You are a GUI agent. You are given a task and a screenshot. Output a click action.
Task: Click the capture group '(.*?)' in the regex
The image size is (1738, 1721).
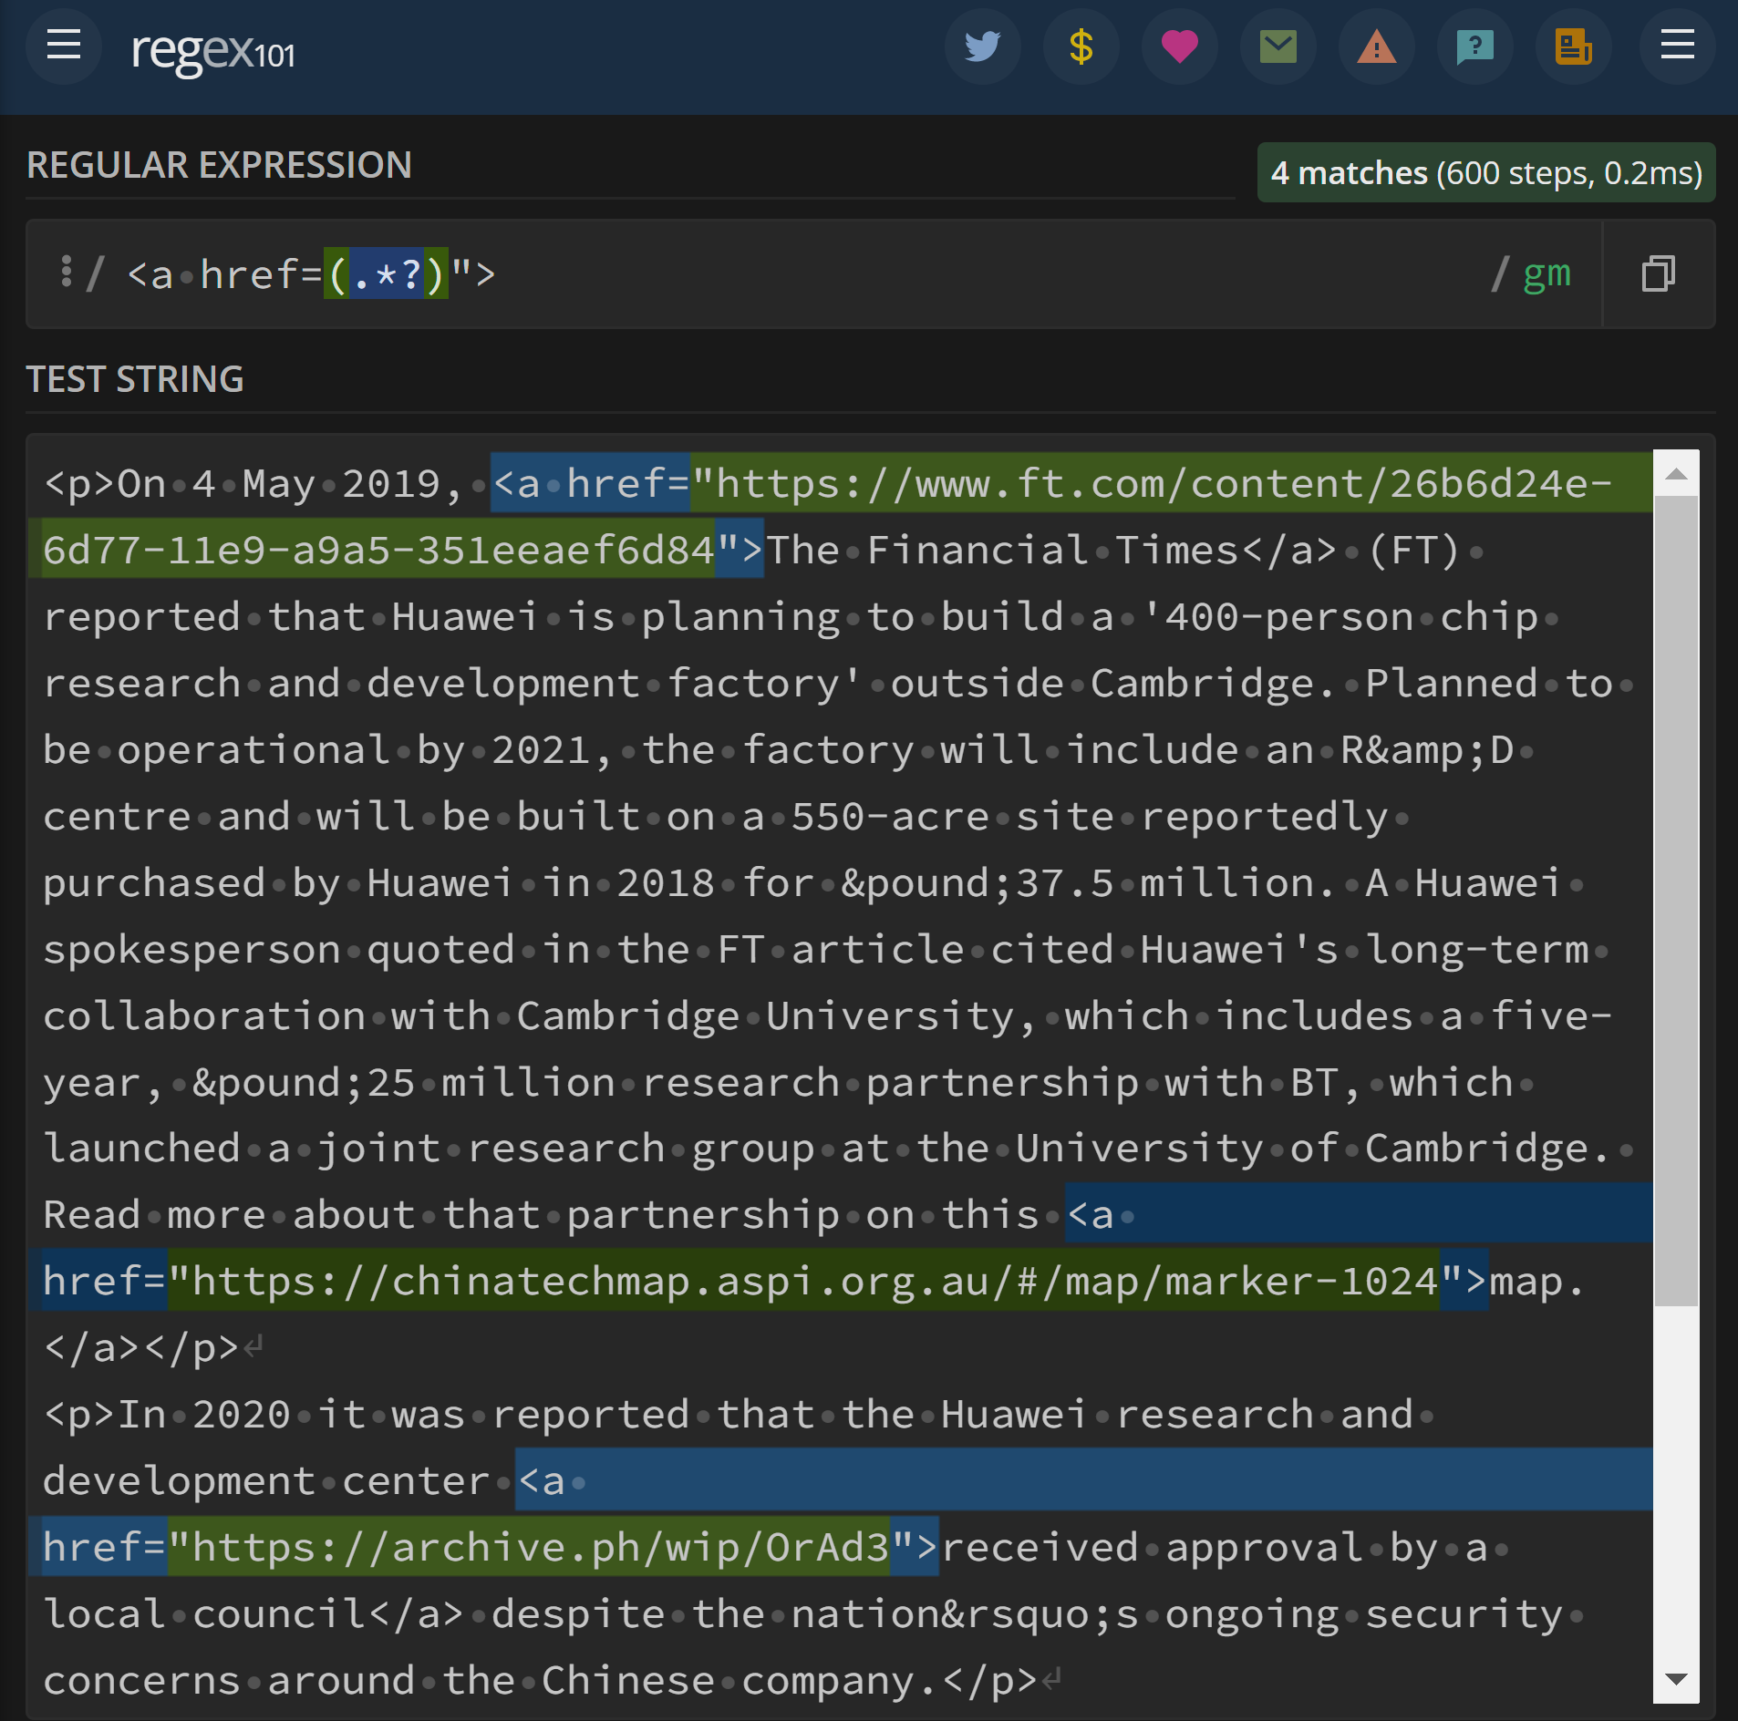[x=386, y=273]
